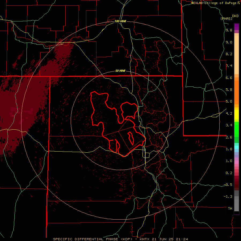
Task: Click the 50 NMI range ring label
Action: pyautogui.click(x=120, y=71)
